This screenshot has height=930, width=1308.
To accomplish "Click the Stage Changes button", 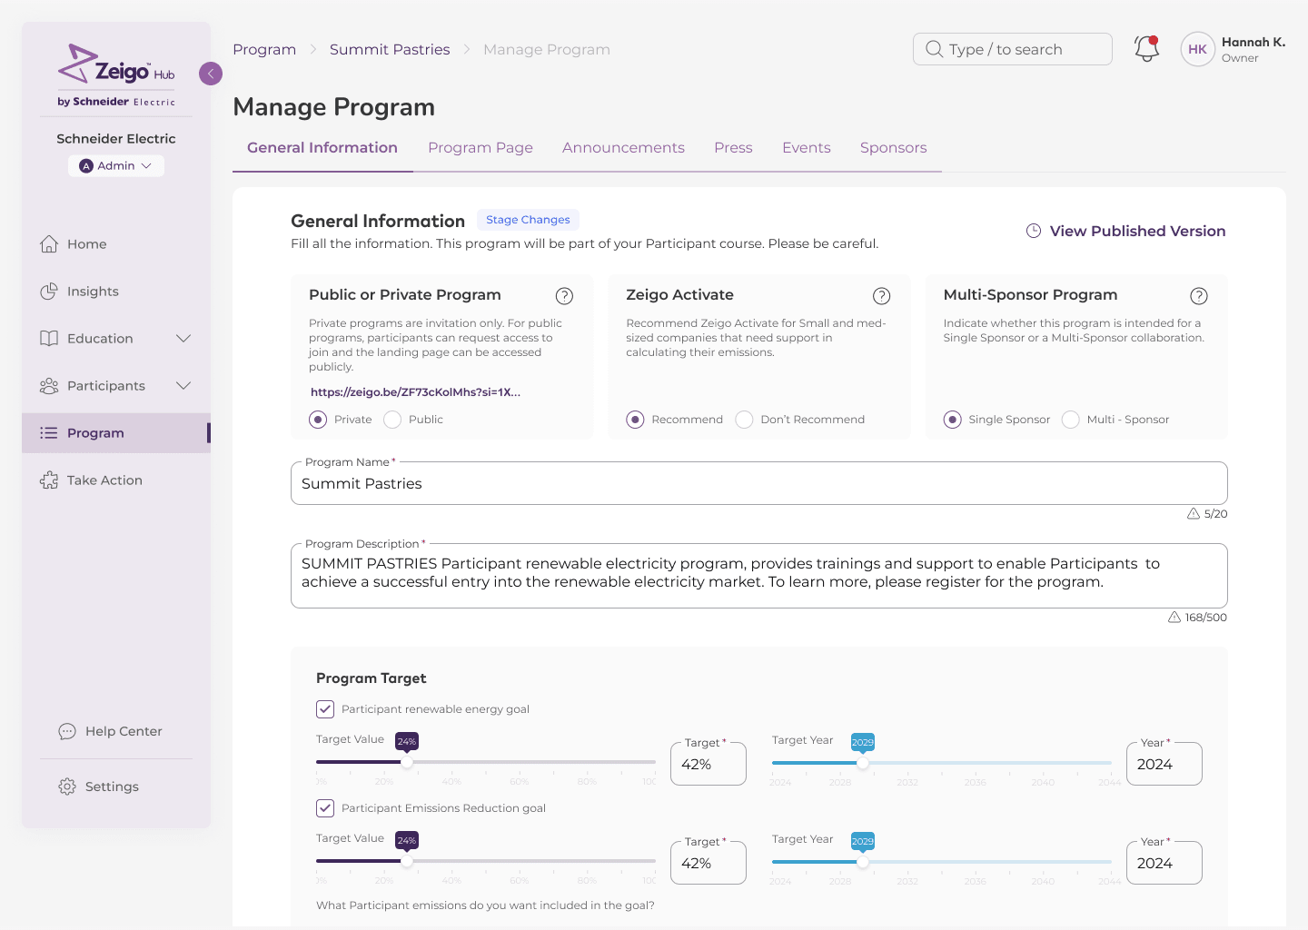I will coord(528,220).
